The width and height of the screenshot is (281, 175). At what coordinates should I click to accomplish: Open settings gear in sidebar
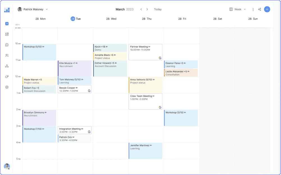pyautogui.click(x=7, y=87)
